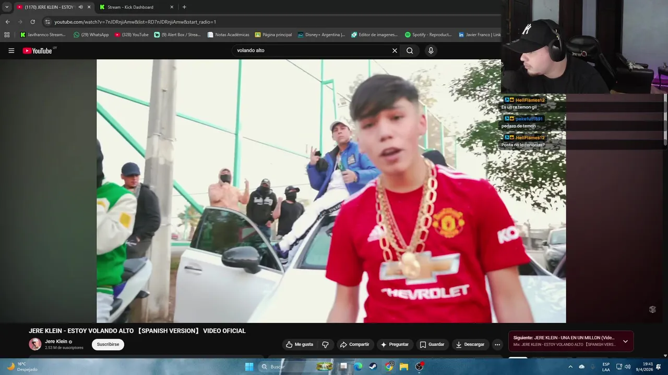Like the video with Me gusta
Viewport: 668px width, 375px height.
point(300,344)
